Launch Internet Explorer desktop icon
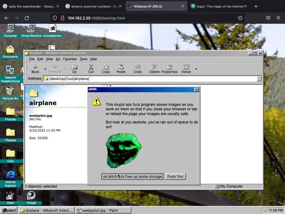The width and height of the screenshot is (285, 214). point(10,179)
